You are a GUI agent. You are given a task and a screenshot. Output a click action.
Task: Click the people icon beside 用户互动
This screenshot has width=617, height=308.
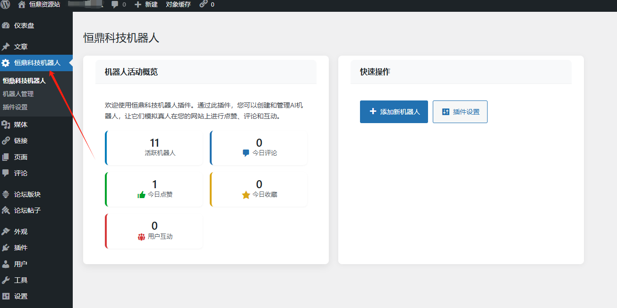pyautogui.click(x=141, y=237)
